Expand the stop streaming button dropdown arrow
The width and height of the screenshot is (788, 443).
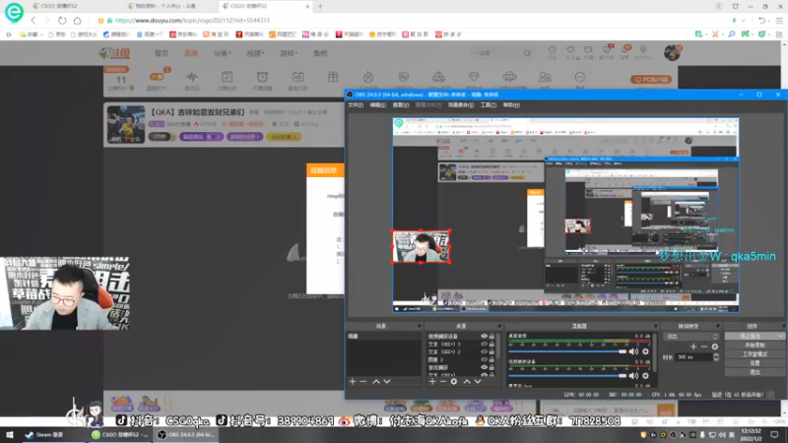[x=780, y=336]
